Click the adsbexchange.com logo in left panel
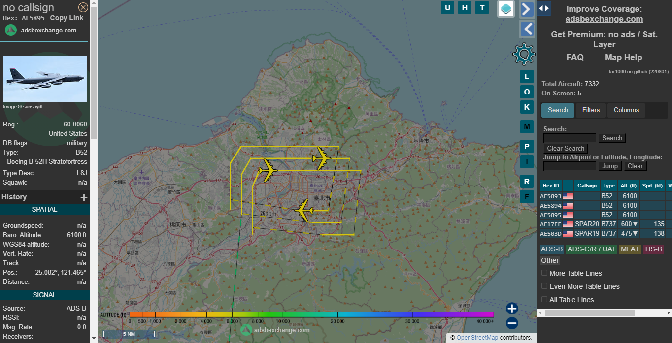This screenshot has height=343, width=672. click(x=11, y=30)
